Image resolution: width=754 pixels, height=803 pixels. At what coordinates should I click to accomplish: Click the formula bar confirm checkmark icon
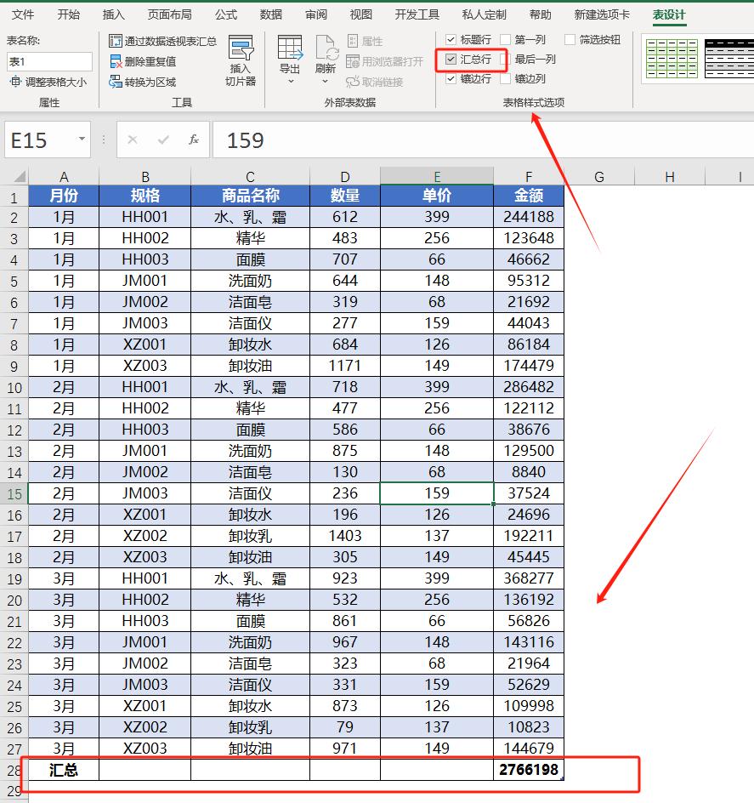point(163,140)
